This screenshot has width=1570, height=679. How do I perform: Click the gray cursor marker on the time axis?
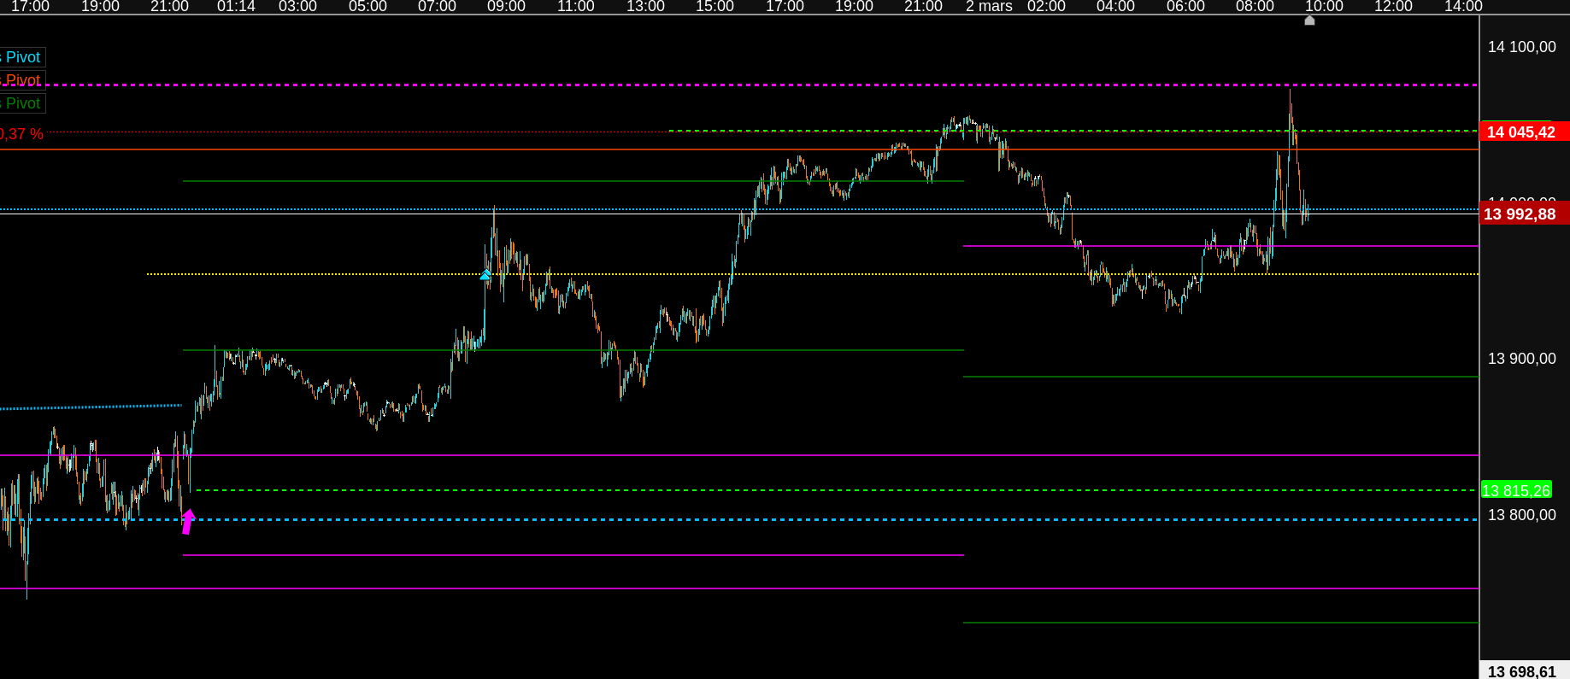[1309, 20]
